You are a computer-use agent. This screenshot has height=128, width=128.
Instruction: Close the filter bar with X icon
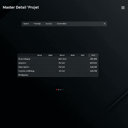click(x=104, y=24)
